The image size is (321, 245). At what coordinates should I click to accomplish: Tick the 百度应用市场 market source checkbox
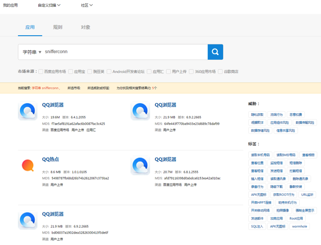(41, 72)
